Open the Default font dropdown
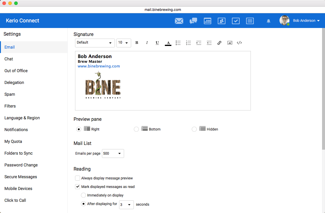Screen dimensions: 325x213 (x=95, y=43)
